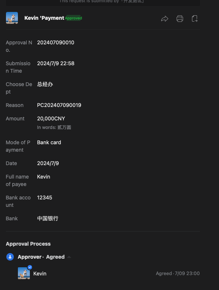219x290 pixels.
Task: Click the Bank card payment mode value
Action: click(49, 142)
